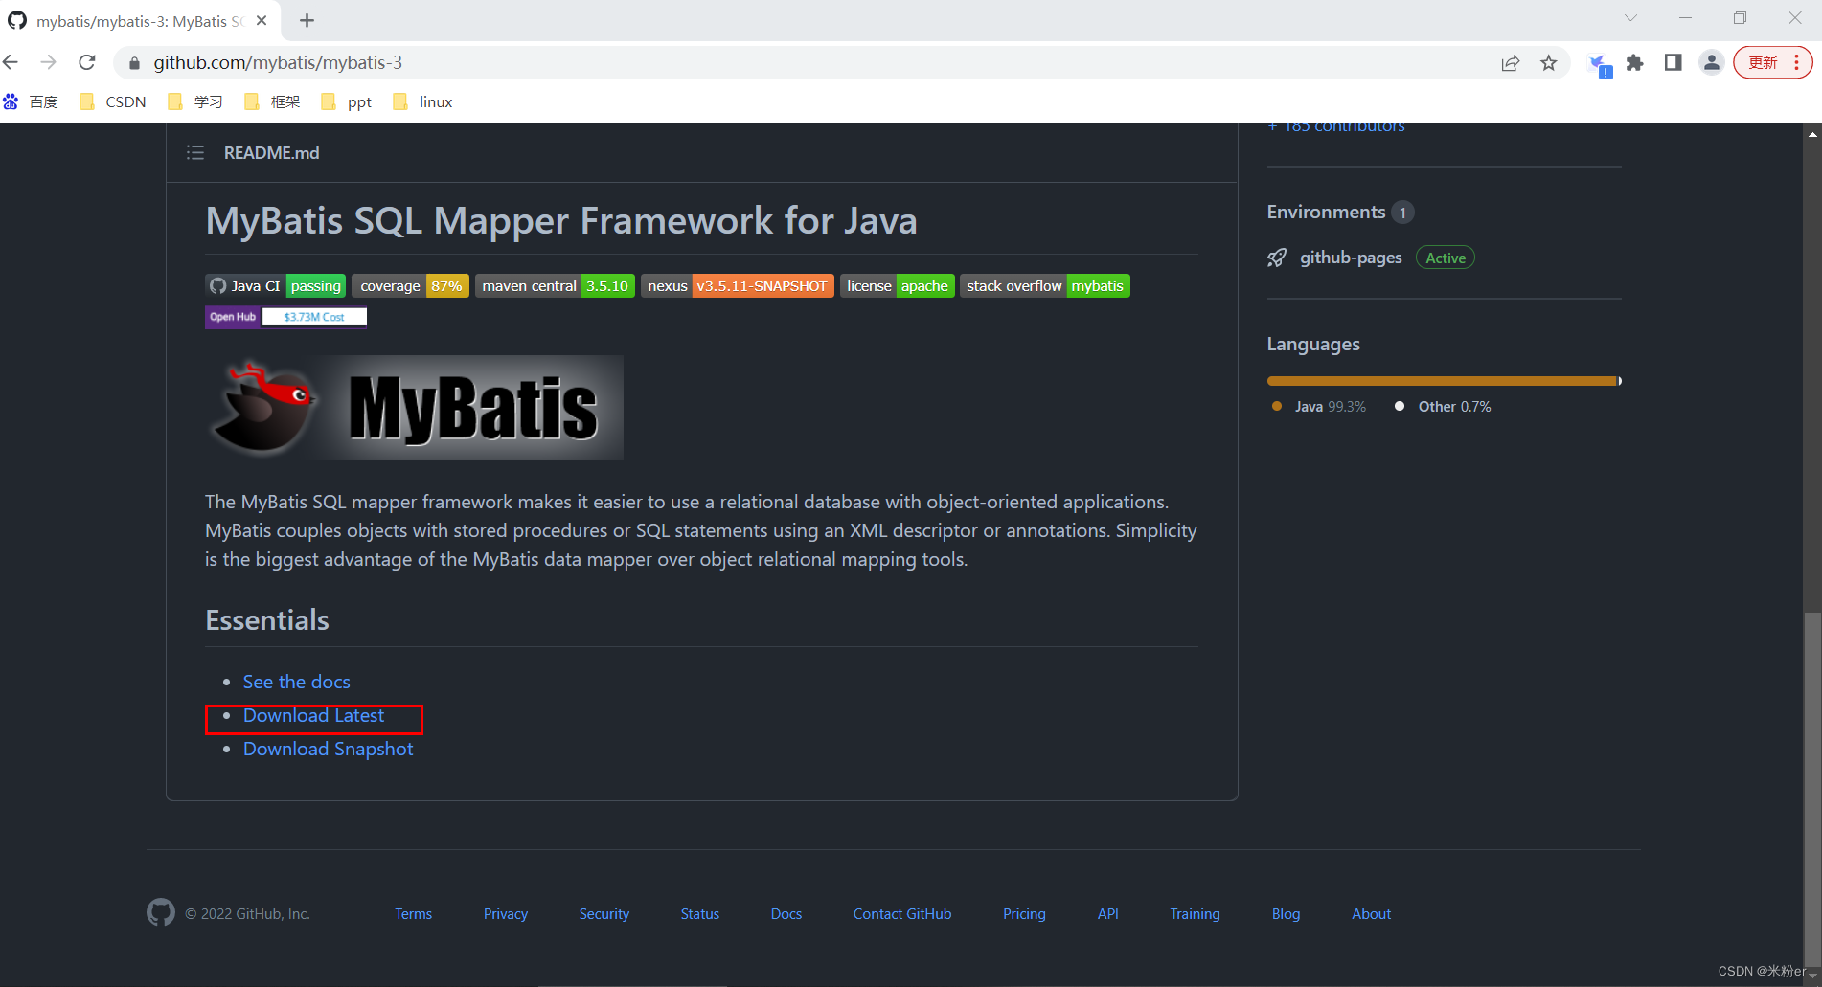This screenshot has width=1822, height=987.
Task: Open the footer Terms link
Action: tap(414, 913)
